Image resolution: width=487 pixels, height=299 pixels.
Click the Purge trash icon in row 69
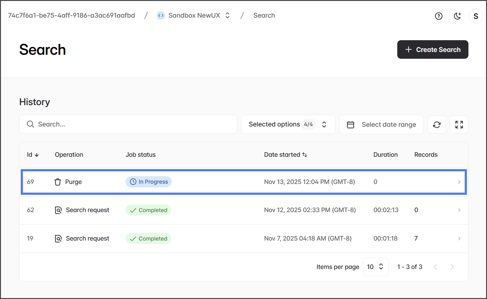coord(58,182)
